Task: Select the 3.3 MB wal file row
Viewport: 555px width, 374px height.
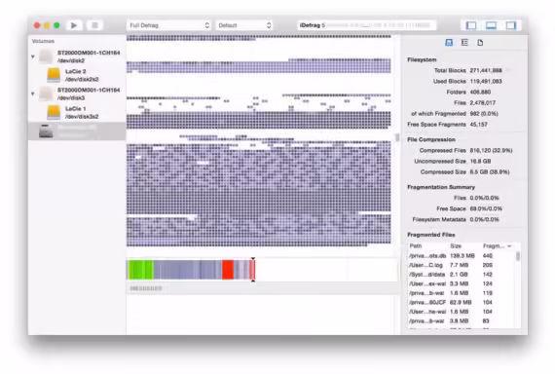Action: pos(462,283)
